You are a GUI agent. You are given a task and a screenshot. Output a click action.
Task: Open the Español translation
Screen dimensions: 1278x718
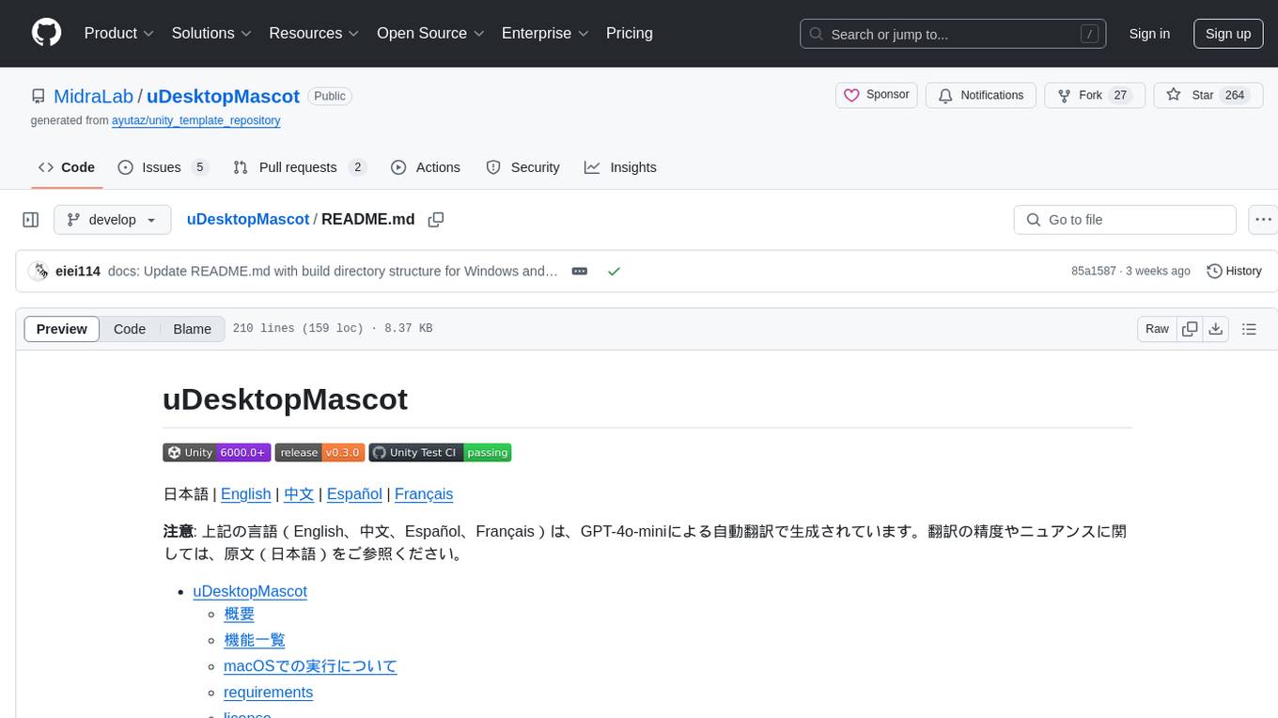point(354,494)
